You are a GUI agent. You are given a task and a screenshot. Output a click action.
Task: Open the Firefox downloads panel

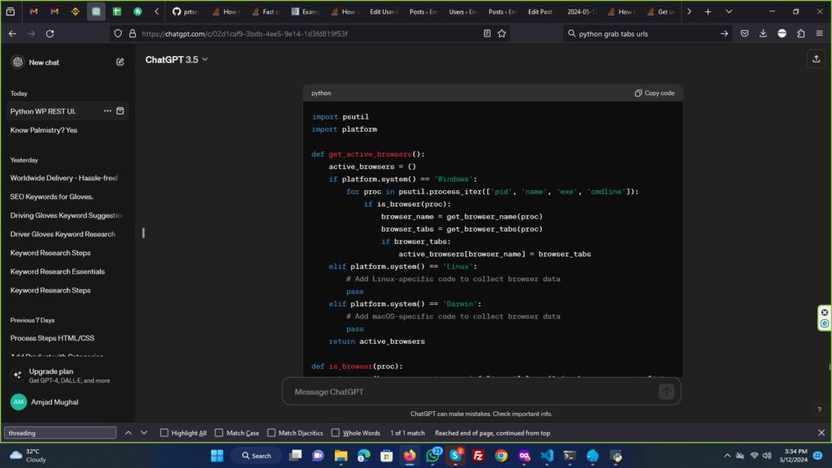(x=763, y=33)
